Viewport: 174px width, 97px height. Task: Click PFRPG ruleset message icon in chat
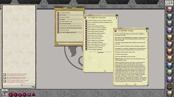pyautogui.click(x=5, y=74)
